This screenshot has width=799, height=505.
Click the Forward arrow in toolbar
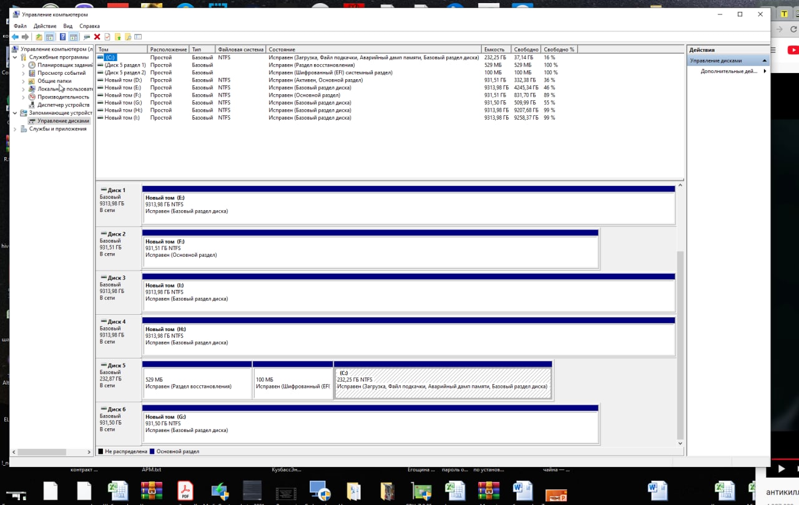point(26,37)
